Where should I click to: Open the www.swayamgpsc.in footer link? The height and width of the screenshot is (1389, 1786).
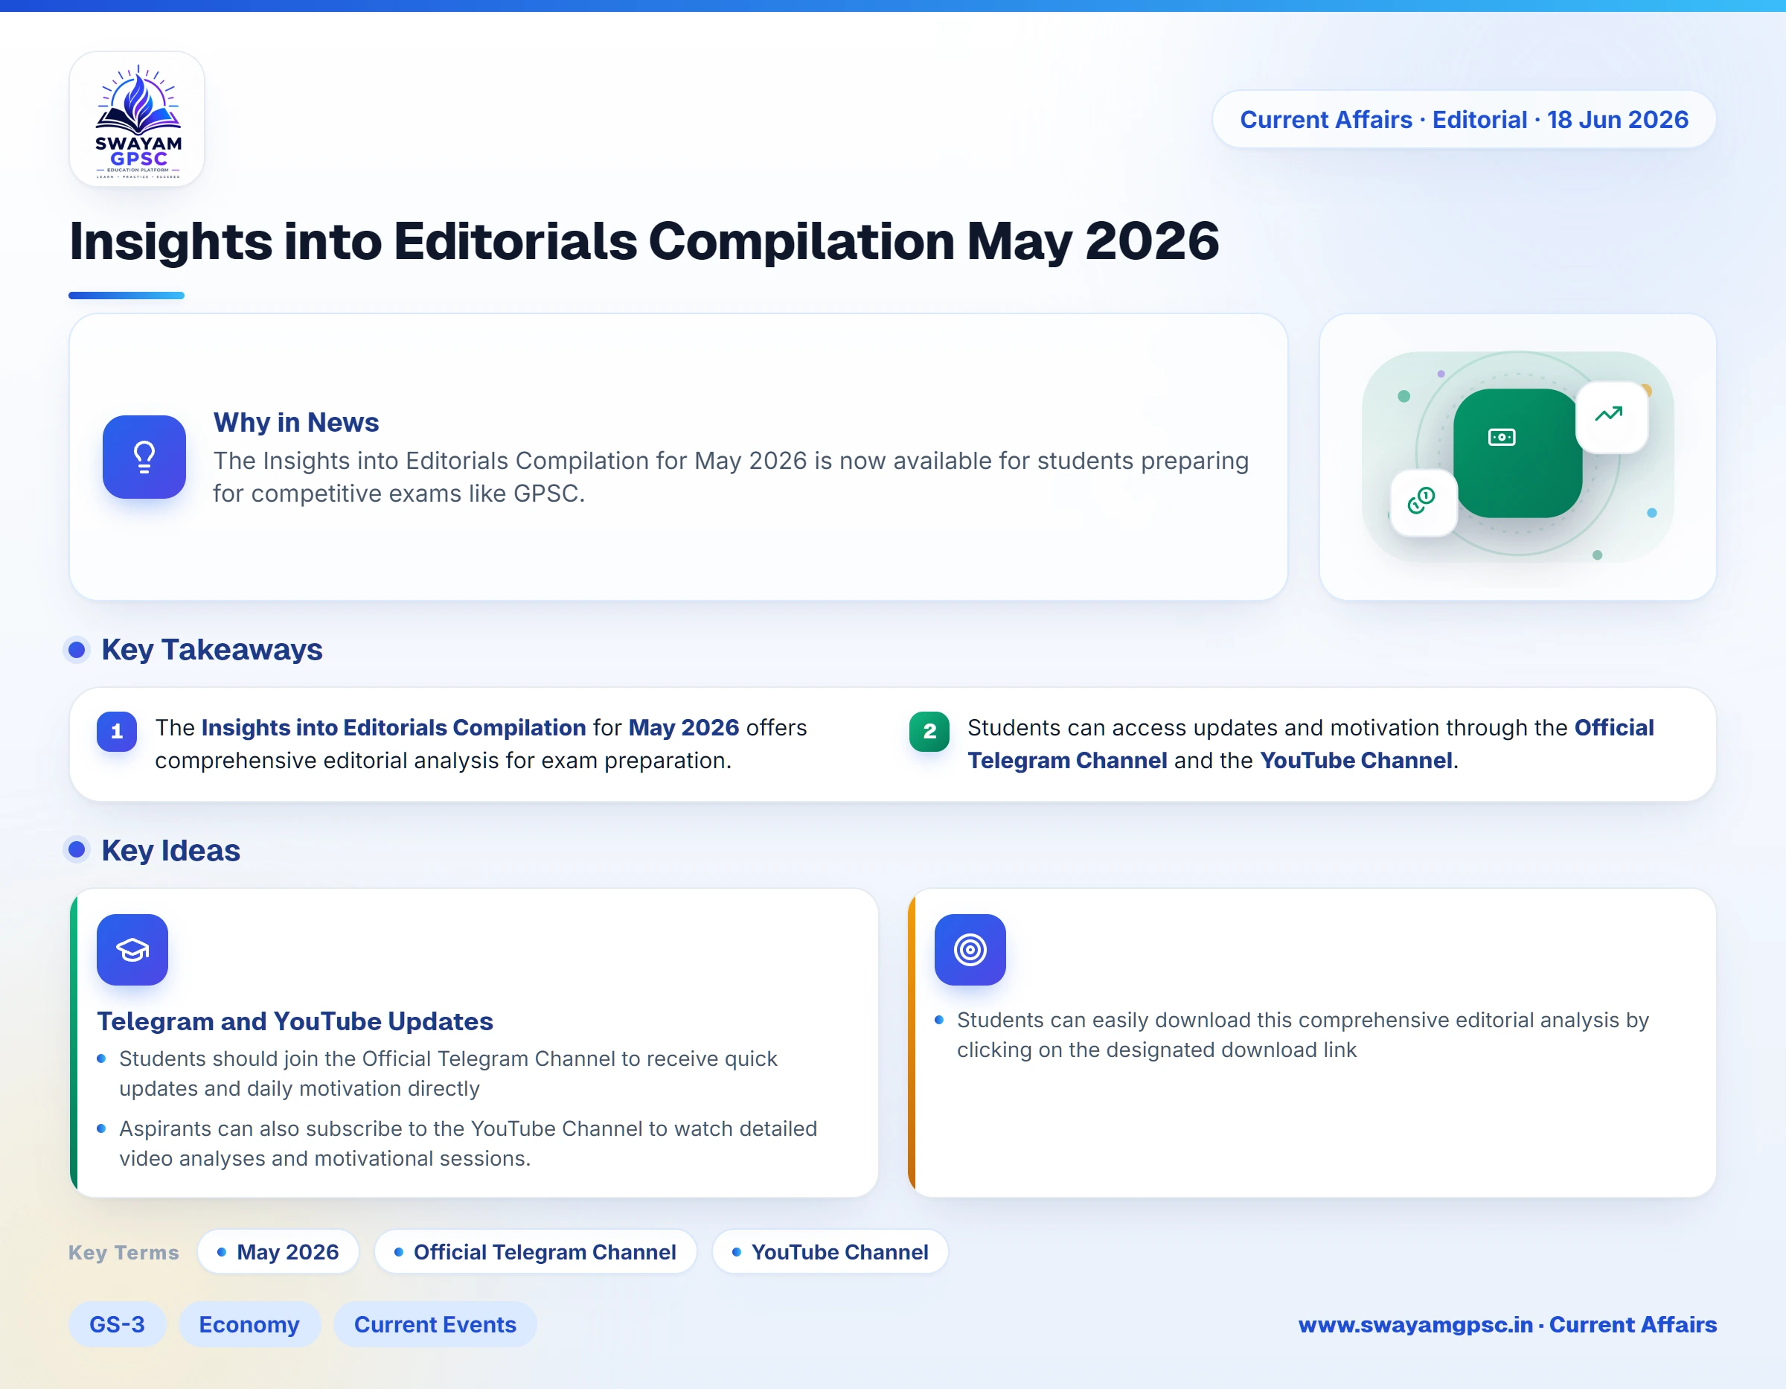1507,1324
